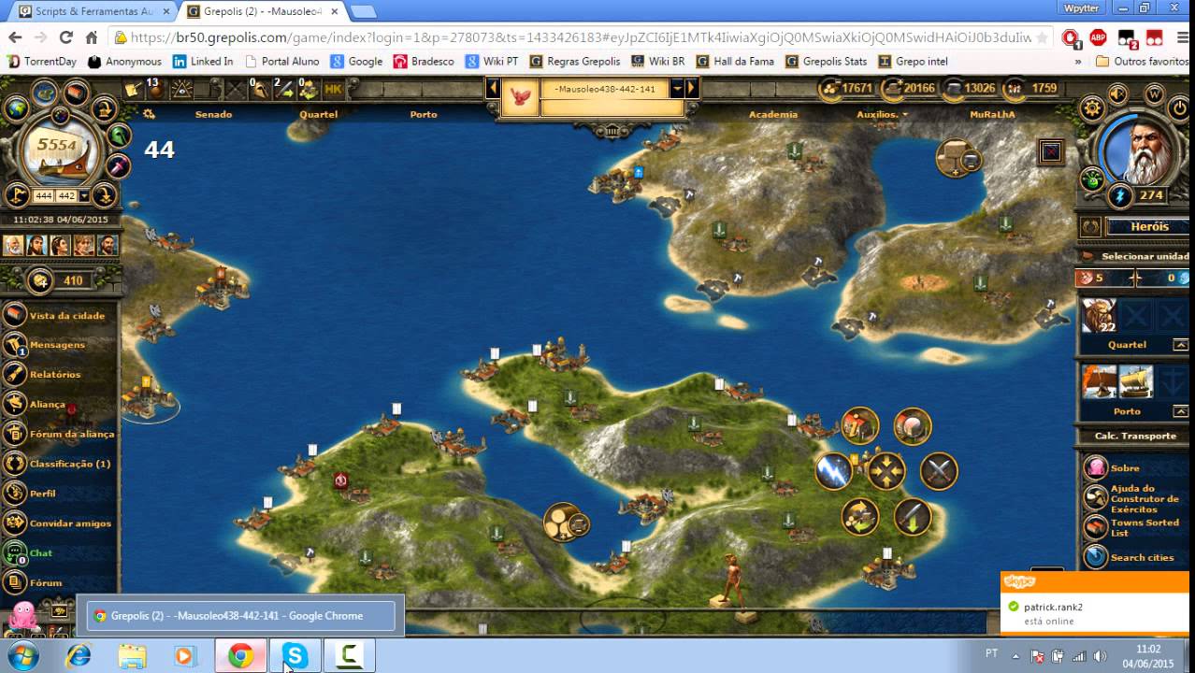Open the city info ring icon
This screenshot has height=673, width=1195.
coord(860,426)
